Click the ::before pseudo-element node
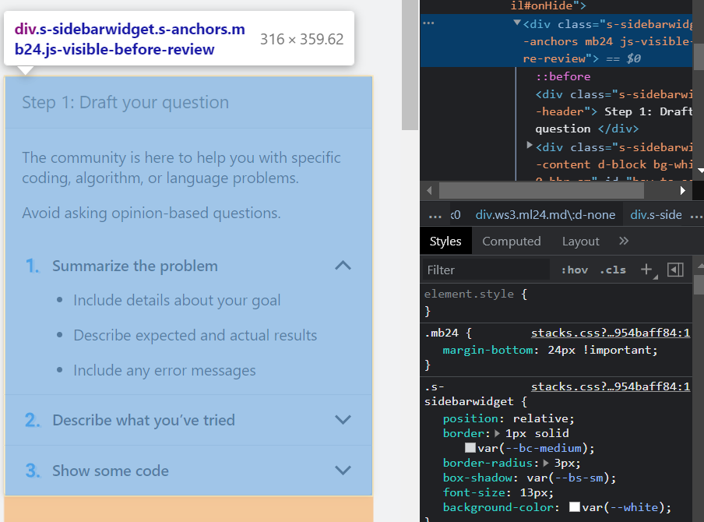 563,76
